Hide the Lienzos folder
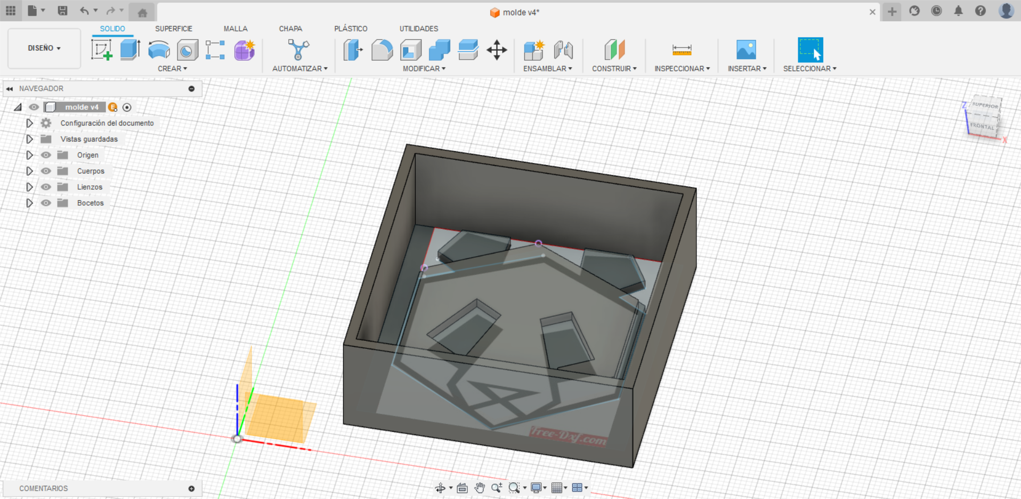This screenshot has height=499, width=1021. coord(46,187)
